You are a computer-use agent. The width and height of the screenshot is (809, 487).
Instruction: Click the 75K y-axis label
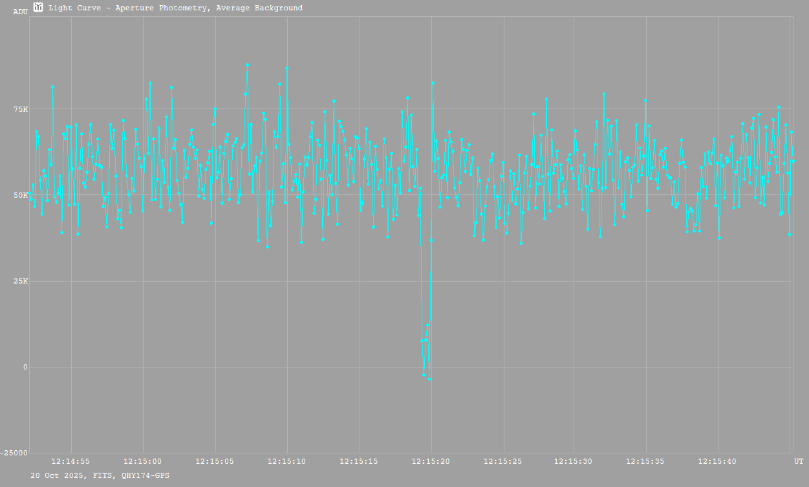tap(21, 109)
